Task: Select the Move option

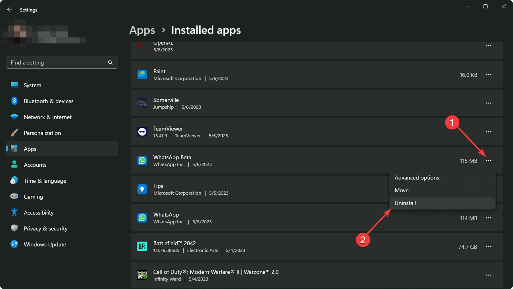Action: tap(401, 190)
